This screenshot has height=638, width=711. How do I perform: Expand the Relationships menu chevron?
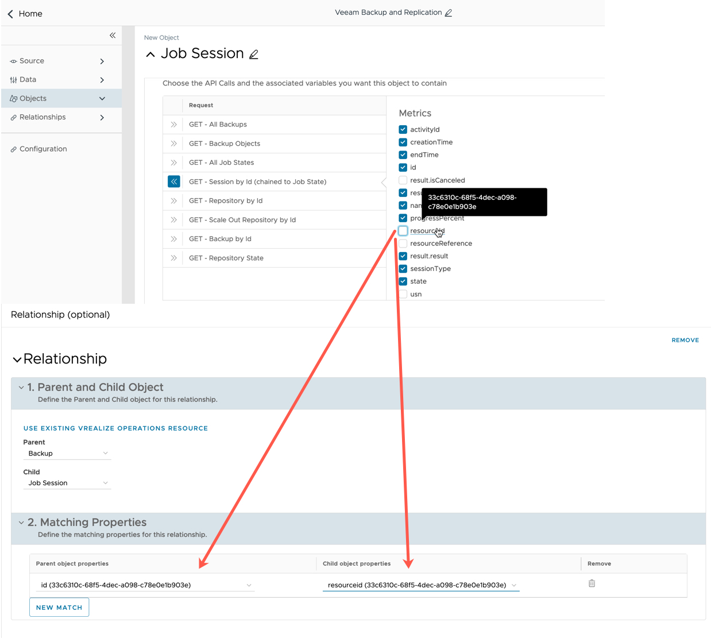point(102,118)
